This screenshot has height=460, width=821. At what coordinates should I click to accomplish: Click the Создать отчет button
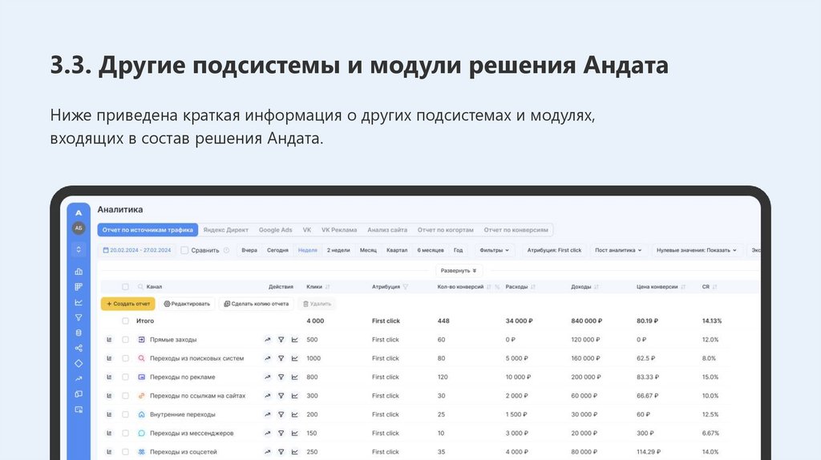pyautogui.click(x=128, y=304)
